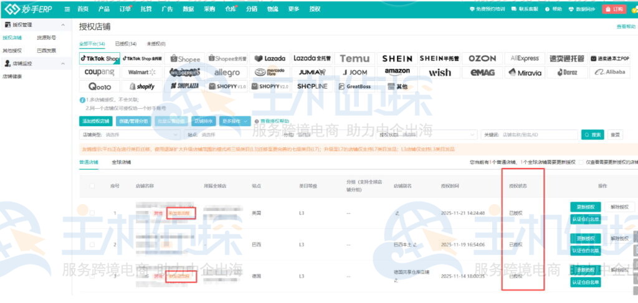
Task: Open the 产品 top menu
Action: click(x=104, y=9)
